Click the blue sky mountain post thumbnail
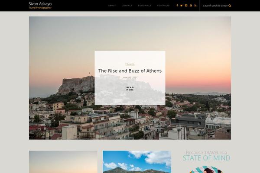 [137, 162]
